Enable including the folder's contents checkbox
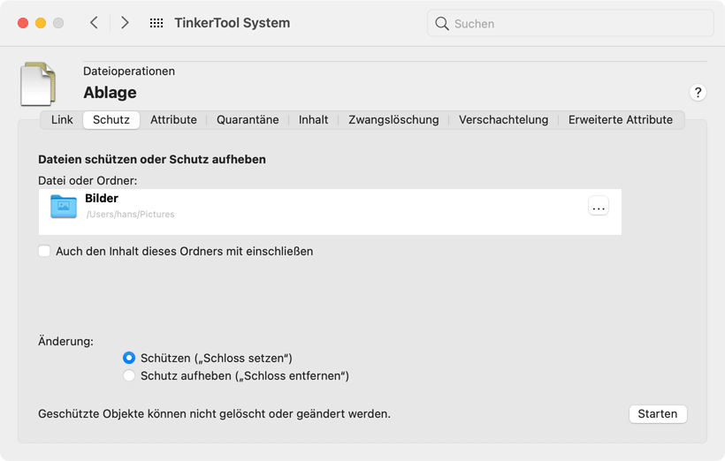Screen dimensions: 725x461 (44, 251)
